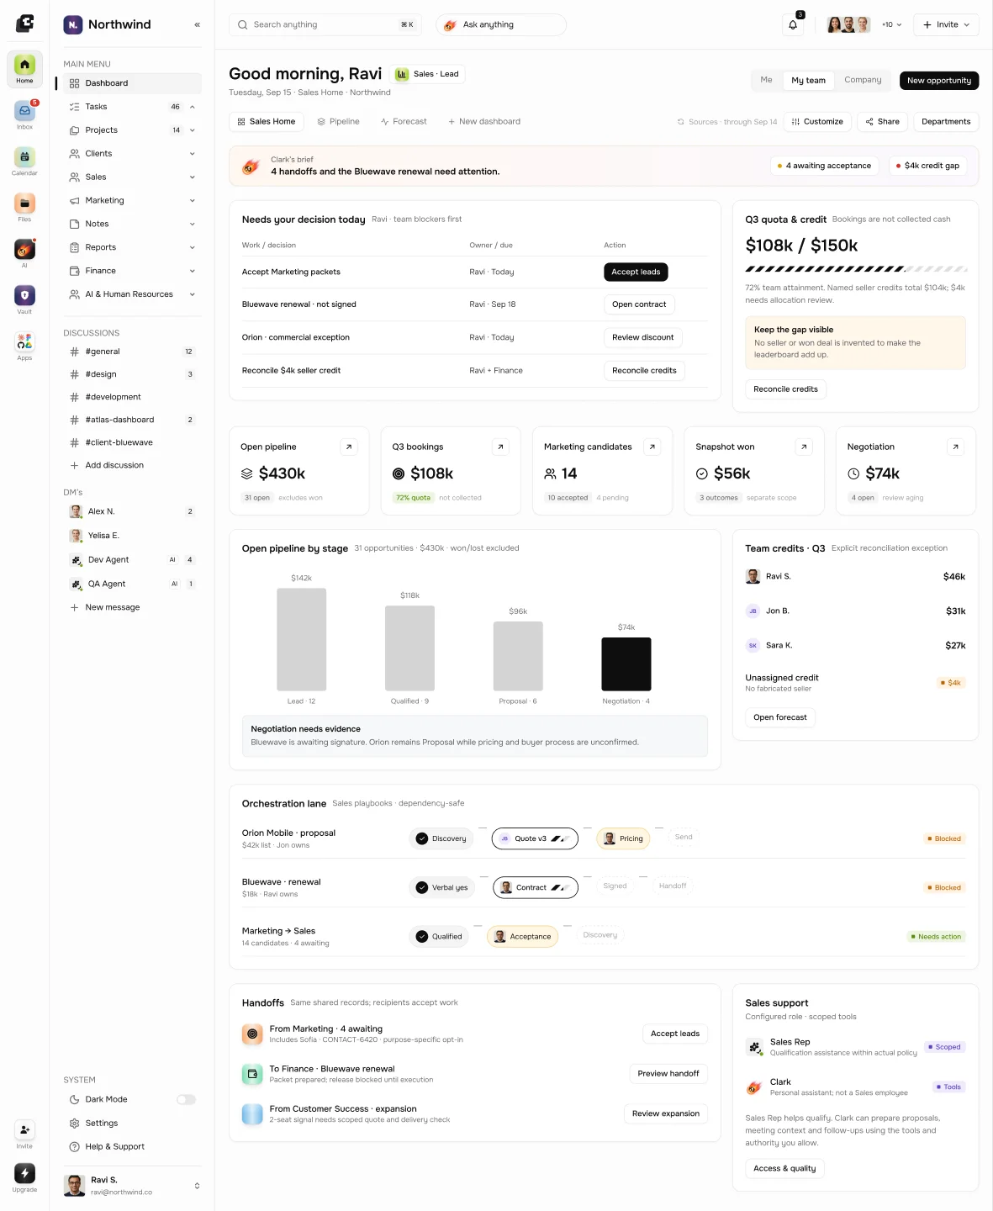The image size is (993, 1211).
Task: Switch to the Forecast tab
Action: point(404,122)
